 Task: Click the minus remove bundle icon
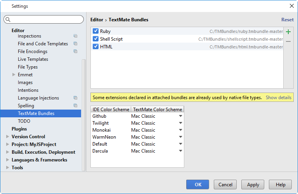point(288,41)
